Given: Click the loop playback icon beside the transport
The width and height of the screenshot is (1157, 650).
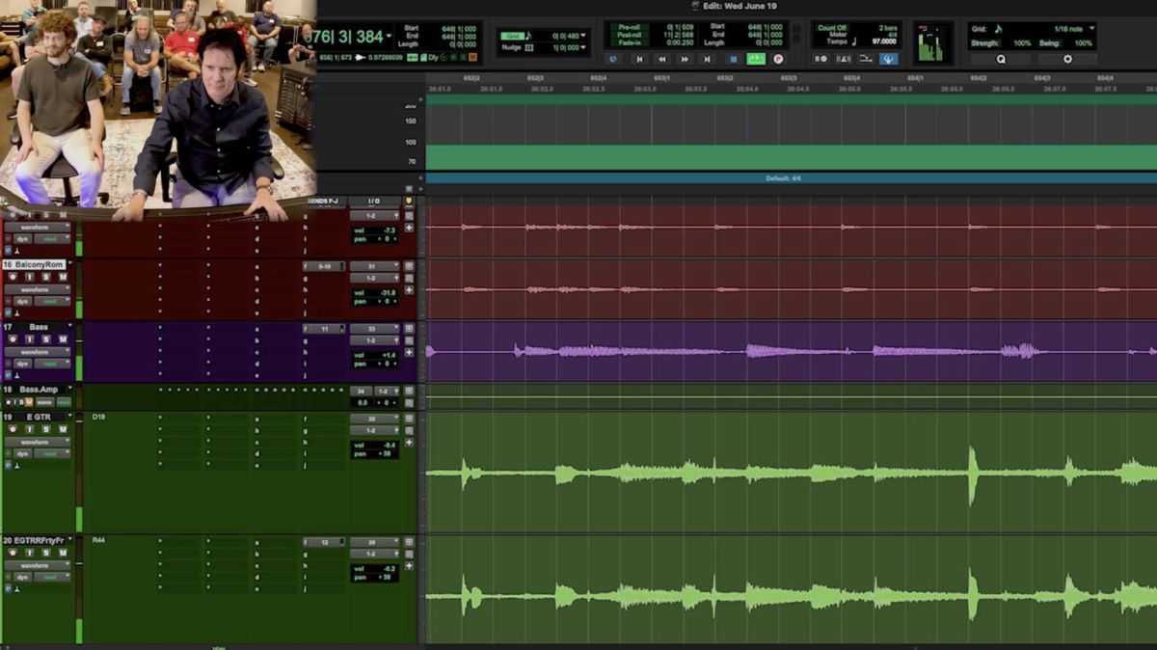Looking at the screenshot, I should pos(612,59).
